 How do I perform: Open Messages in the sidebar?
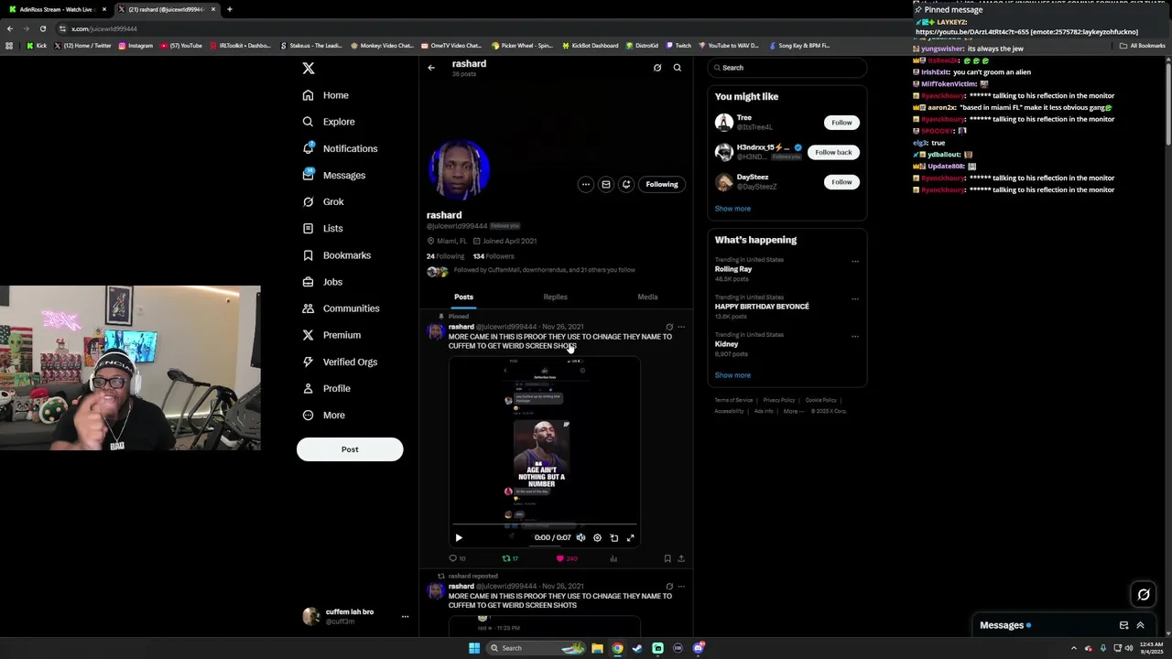click(x=334, y=175)
